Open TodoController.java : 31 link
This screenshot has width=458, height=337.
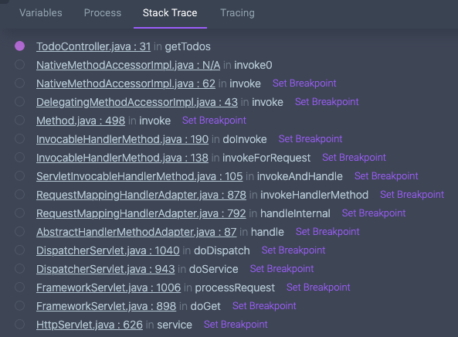[x=93, y=46]
